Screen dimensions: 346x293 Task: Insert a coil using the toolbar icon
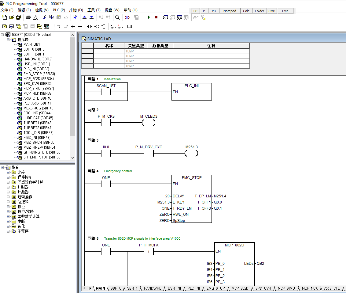pos(97,27)
